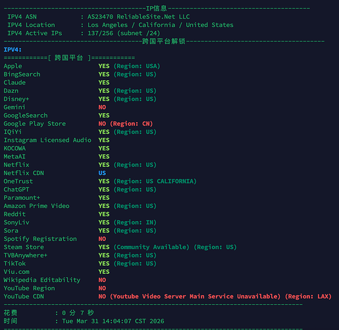Image resolution: width=339 pixels, height=330 pixels.
Task: Click the 'Google Play Store' service name
Action: click(x=35, y=123)
